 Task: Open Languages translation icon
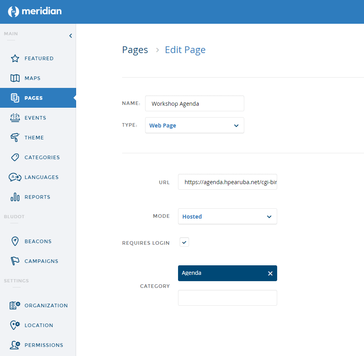click(15, 177)
